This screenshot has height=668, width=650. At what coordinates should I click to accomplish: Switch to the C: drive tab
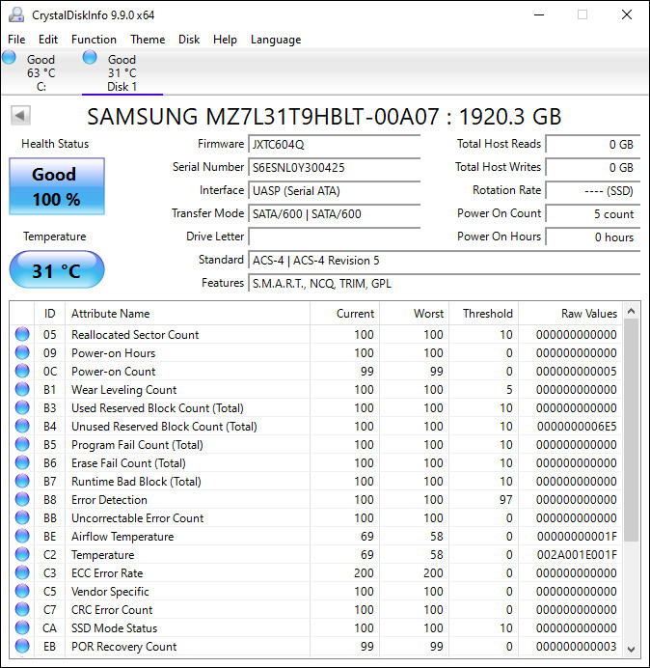click(41, 71)
